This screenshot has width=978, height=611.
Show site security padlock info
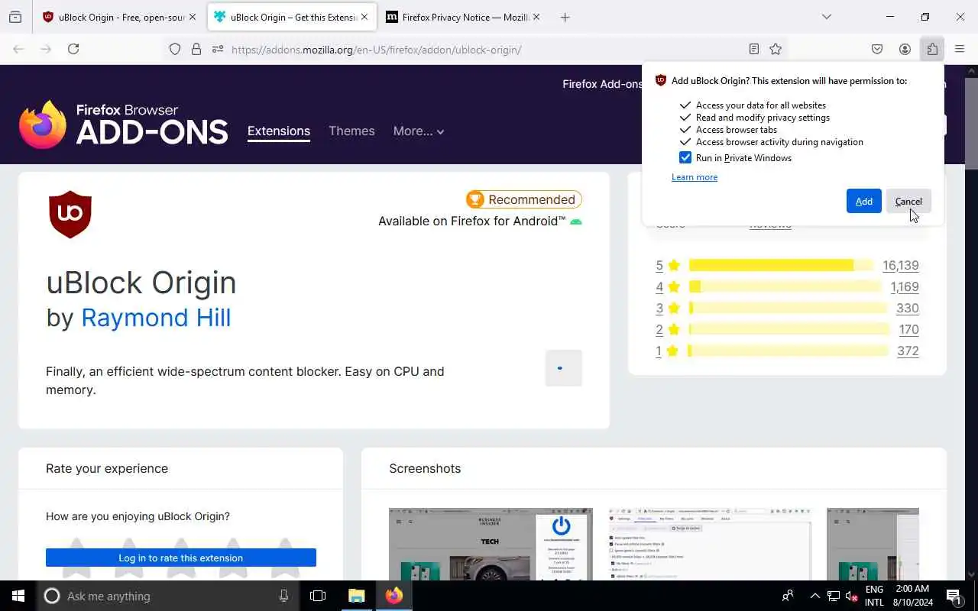click(196, 49)
